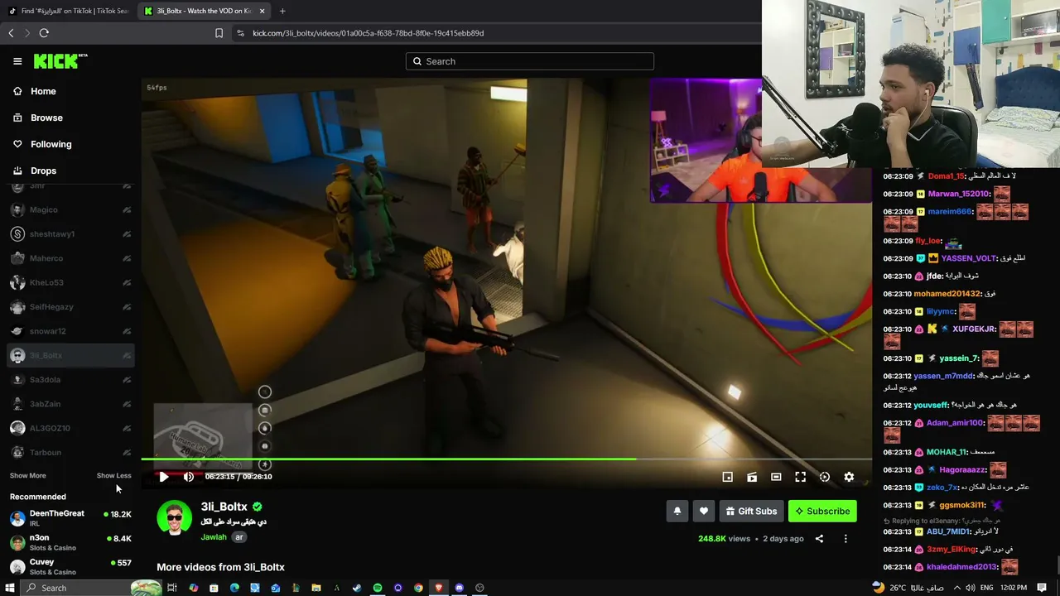Subscribe to 3li_Boltx channel
The image size is (1060, 596).
tap(822, 512)
